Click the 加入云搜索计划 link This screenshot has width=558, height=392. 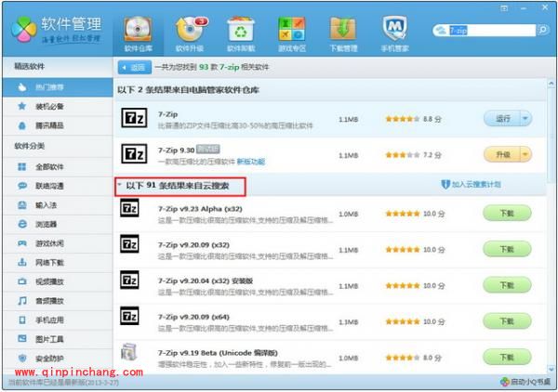coord(471,184)
